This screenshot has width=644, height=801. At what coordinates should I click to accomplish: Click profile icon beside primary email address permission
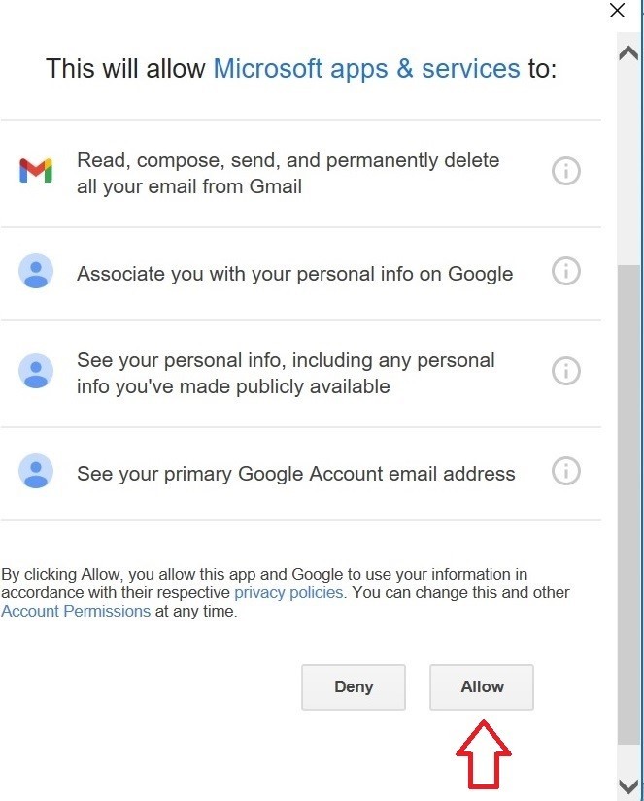coord(36,471)
